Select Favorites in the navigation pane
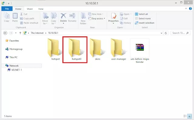Screen dimensions: 194x120 12,41
